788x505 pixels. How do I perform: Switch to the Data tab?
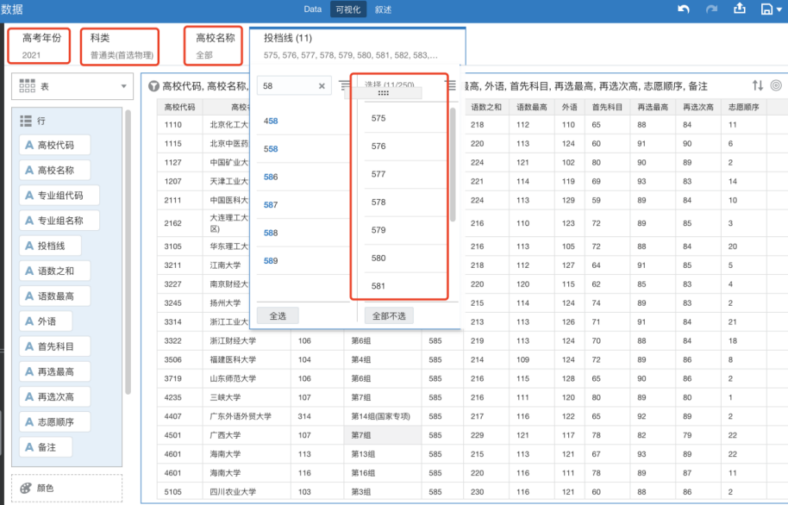tap(313, 9)
